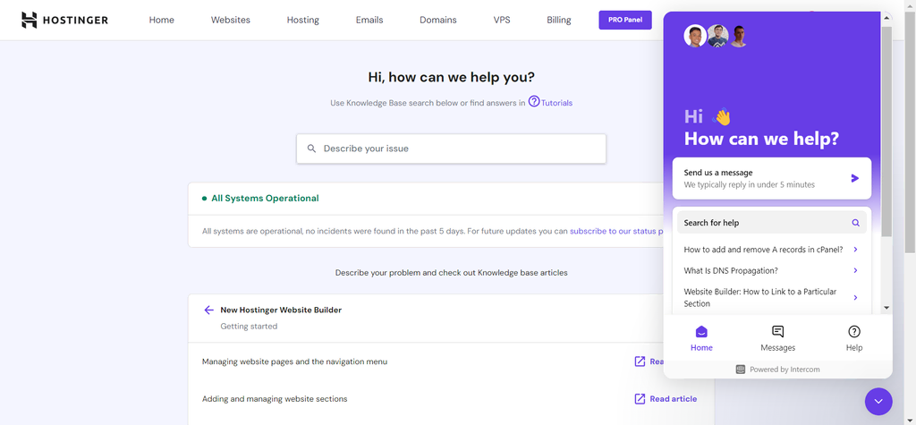The width and height of the screenshot is (916, 425).
Task: Open the external link icon for managing website pages
Action: pyautogui.click(x=640, y=361)
